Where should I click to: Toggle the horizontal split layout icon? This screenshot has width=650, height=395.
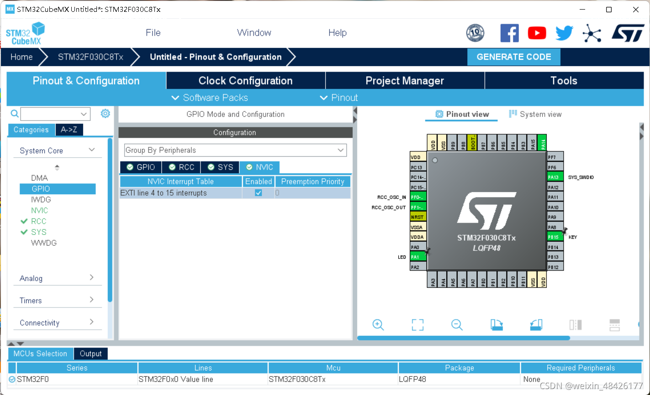point(615,325)
